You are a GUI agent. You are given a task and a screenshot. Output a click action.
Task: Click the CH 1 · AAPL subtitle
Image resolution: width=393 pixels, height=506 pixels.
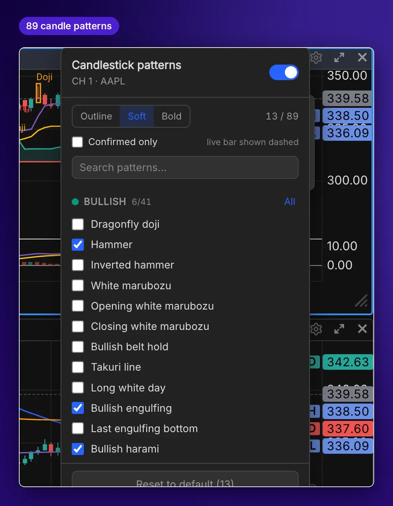click(x=98, y=81)
